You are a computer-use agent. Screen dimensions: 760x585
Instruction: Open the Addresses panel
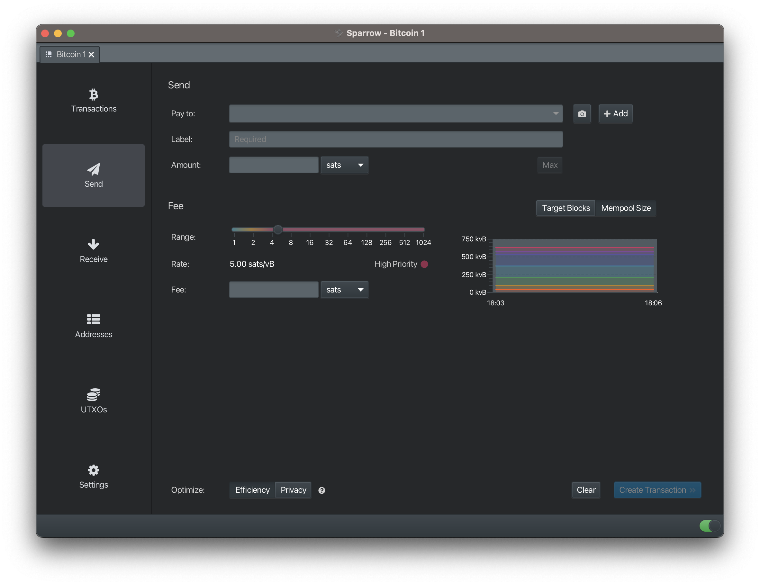point(93,326)
